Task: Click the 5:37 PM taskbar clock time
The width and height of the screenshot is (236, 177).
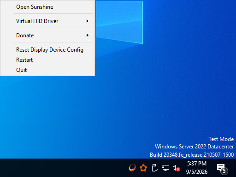Action: (x=197, y=164)
